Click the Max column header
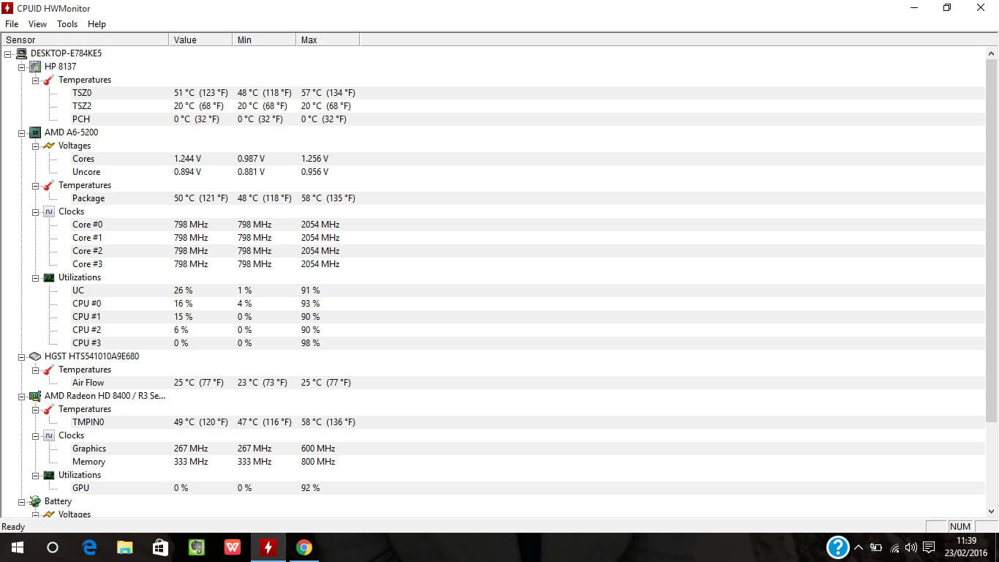The image size is (999, 562). click(327, 40)
